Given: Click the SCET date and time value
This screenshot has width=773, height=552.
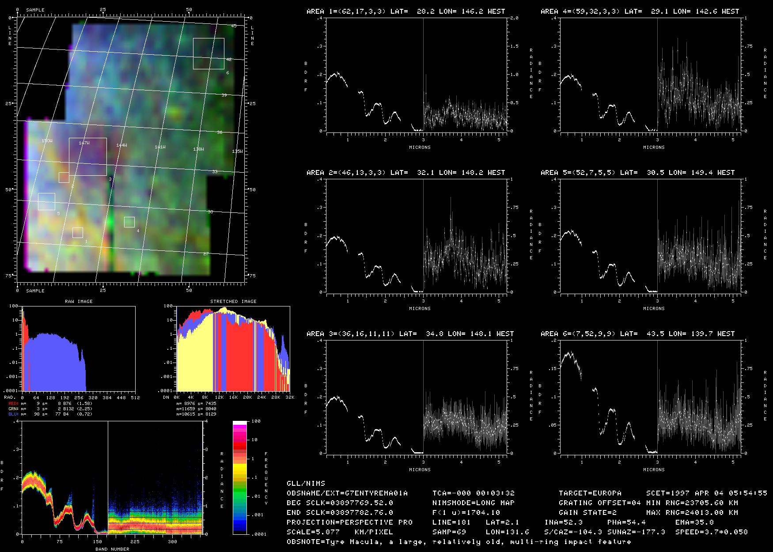Looking at the screenshot, I should [x=707, y=493].
